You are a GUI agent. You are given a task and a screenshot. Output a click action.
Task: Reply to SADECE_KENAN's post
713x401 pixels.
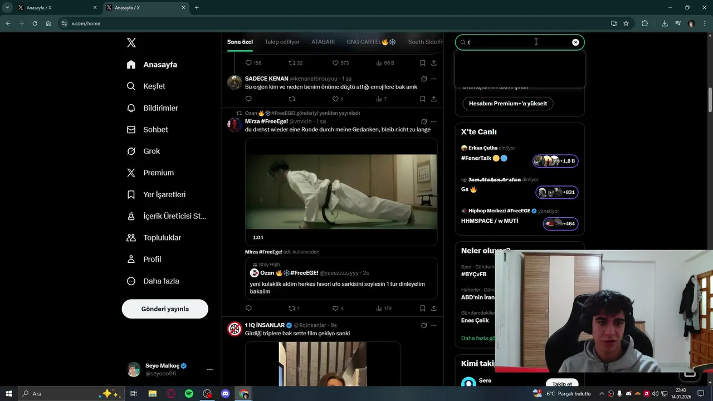coord(248,99)
